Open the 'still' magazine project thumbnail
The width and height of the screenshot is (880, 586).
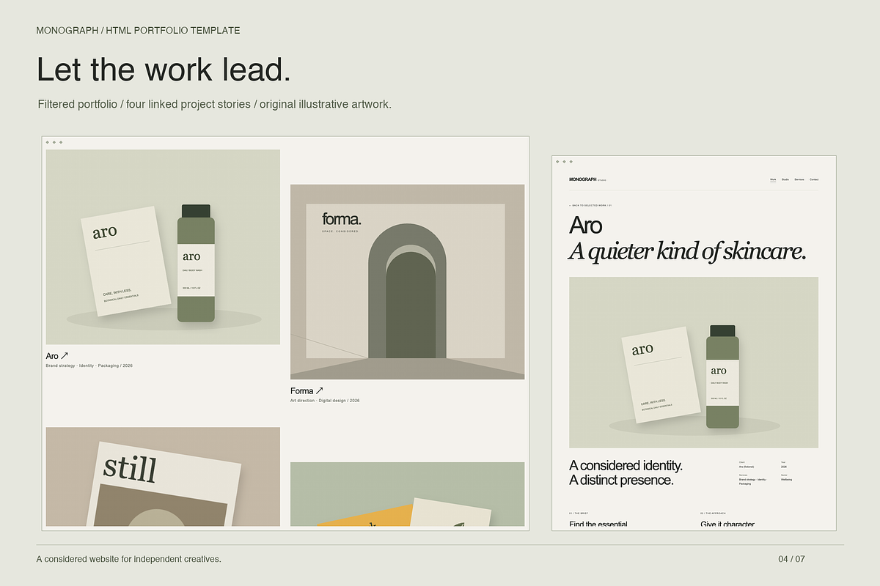coord(163,477)
